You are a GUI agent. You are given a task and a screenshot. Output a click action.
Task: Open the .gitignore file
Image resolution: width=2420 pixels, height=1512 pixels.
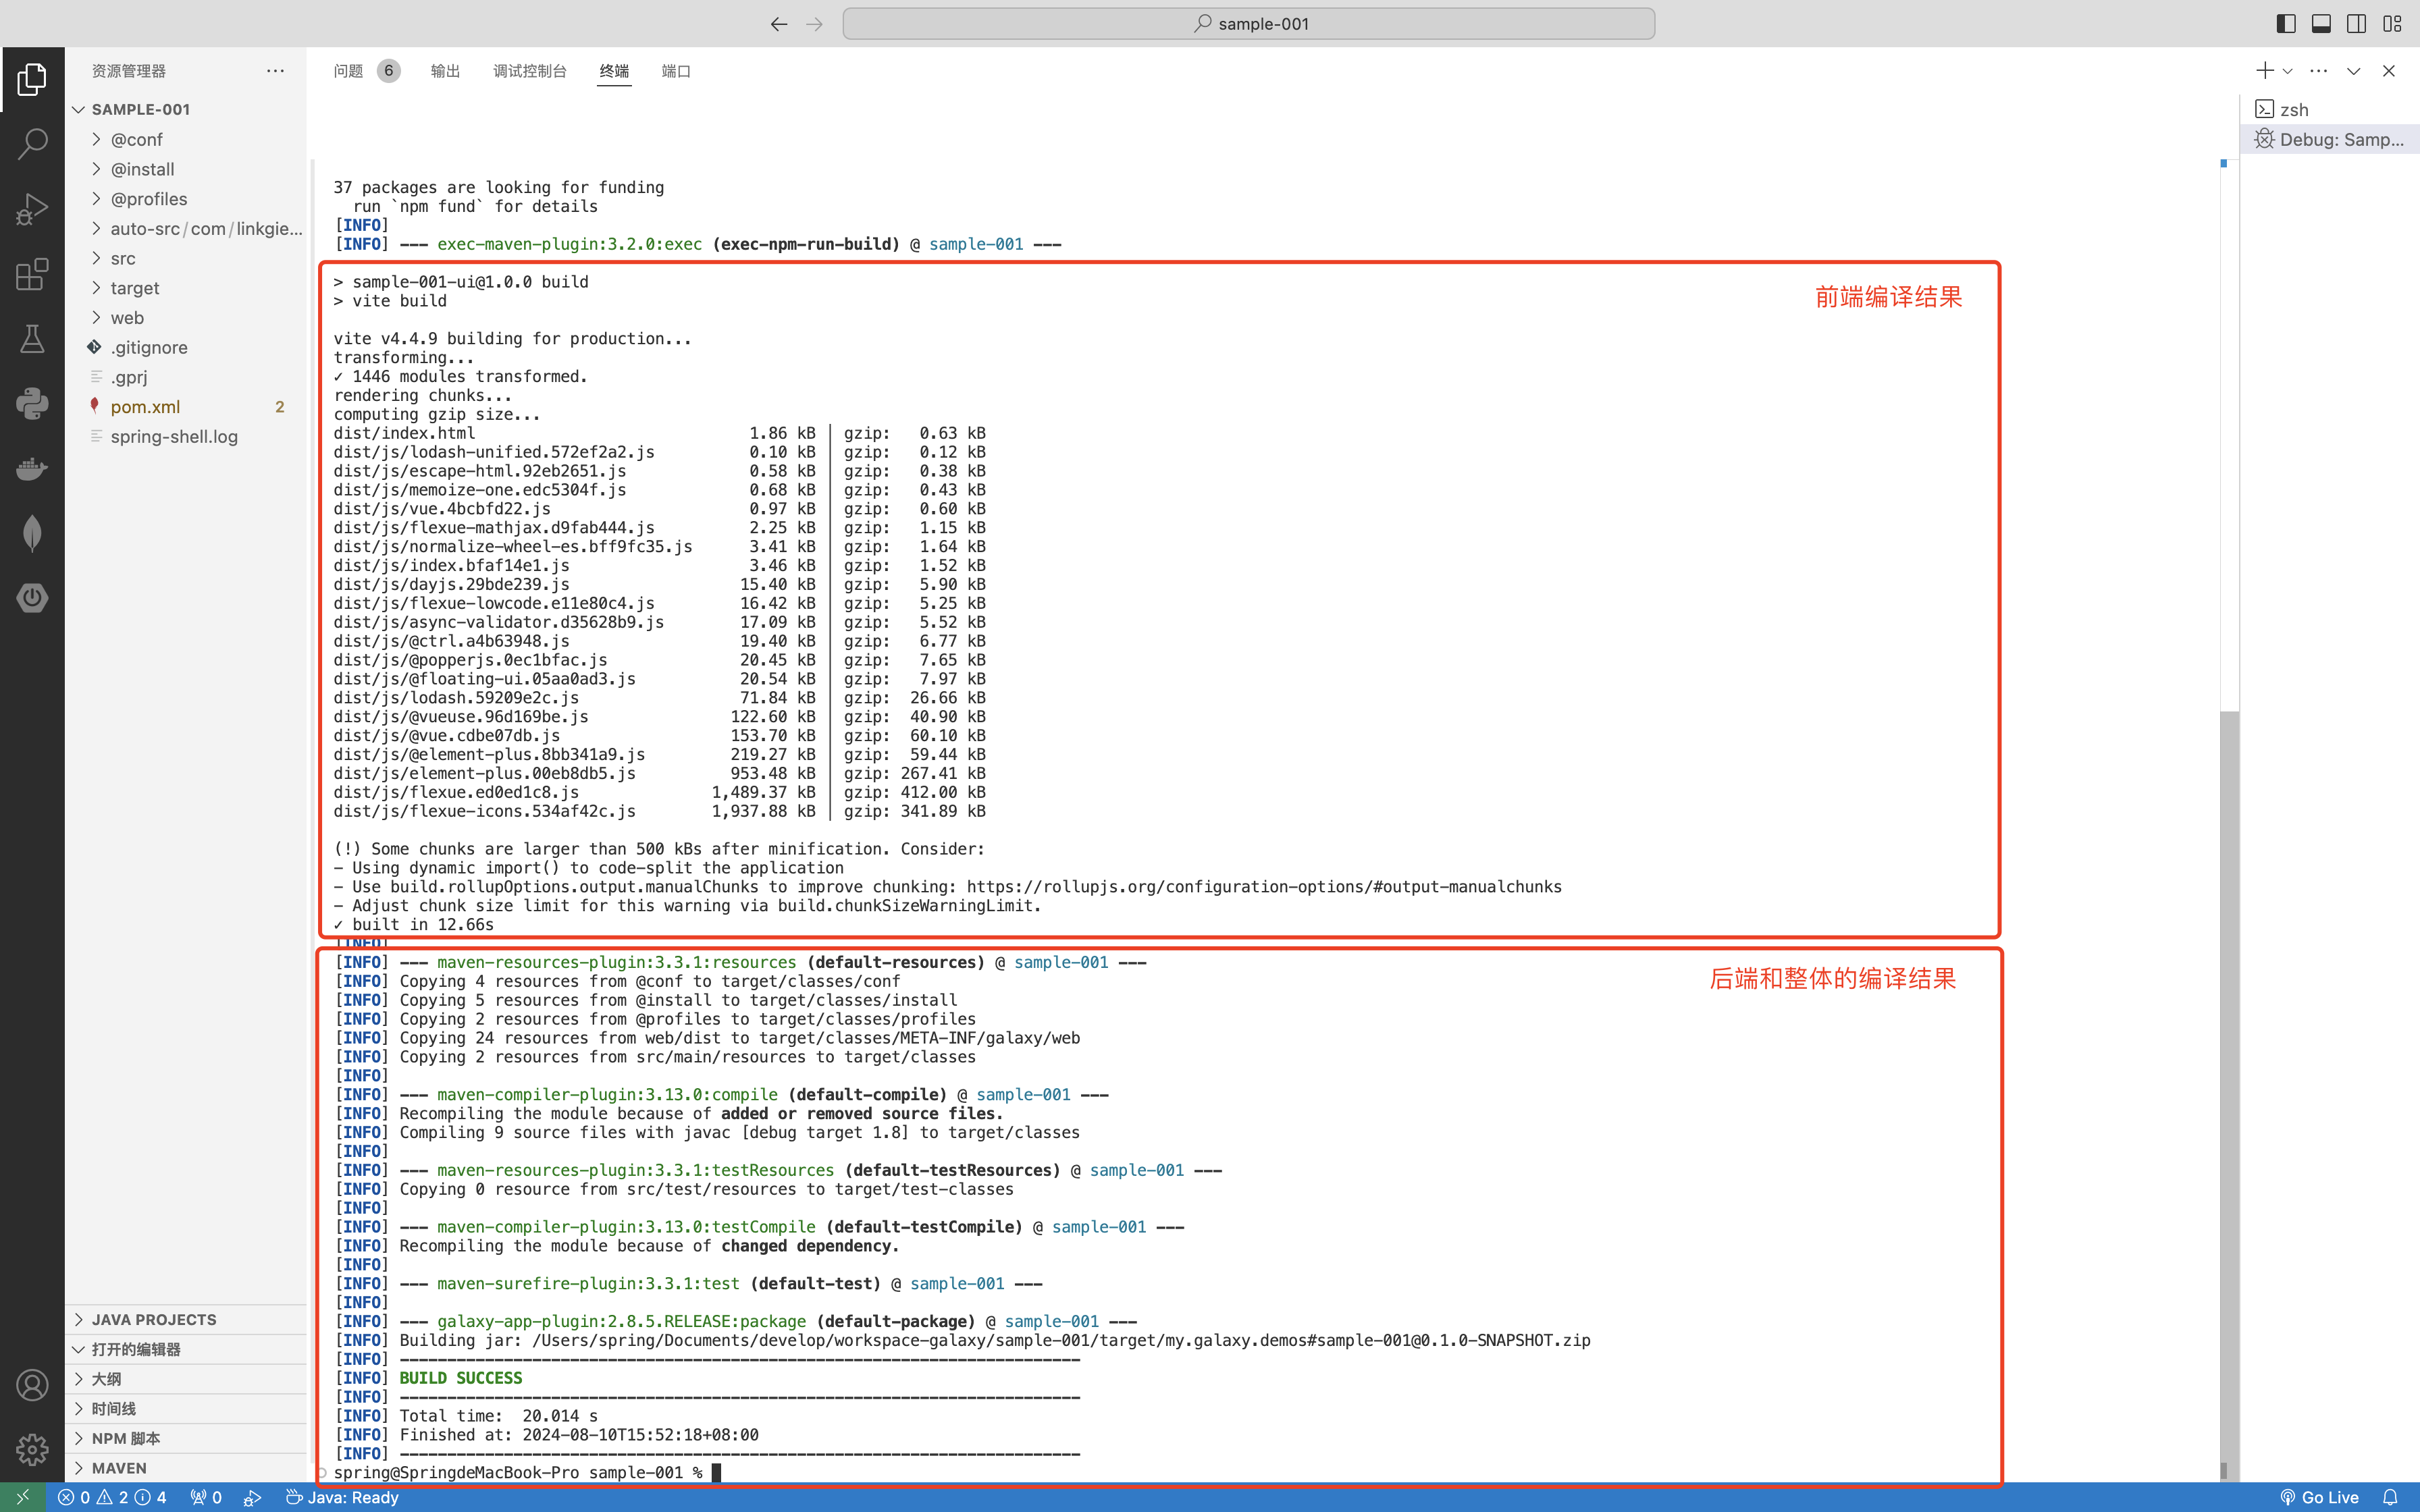(x=186, y=347)
